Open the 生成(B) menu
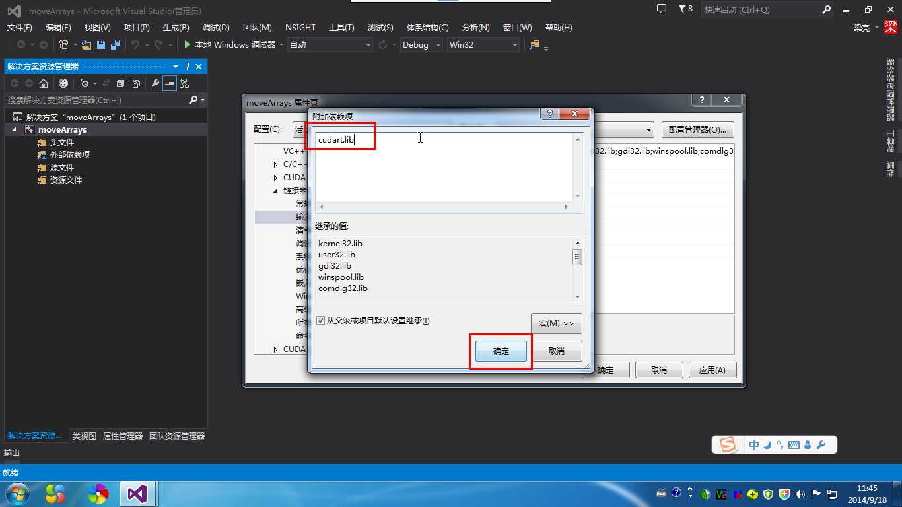The width and height of the screenshot is (902, 507). (176, 27)
